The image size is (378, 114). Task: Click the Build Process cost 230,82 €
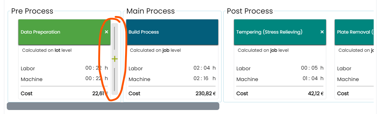pos(206,93)
